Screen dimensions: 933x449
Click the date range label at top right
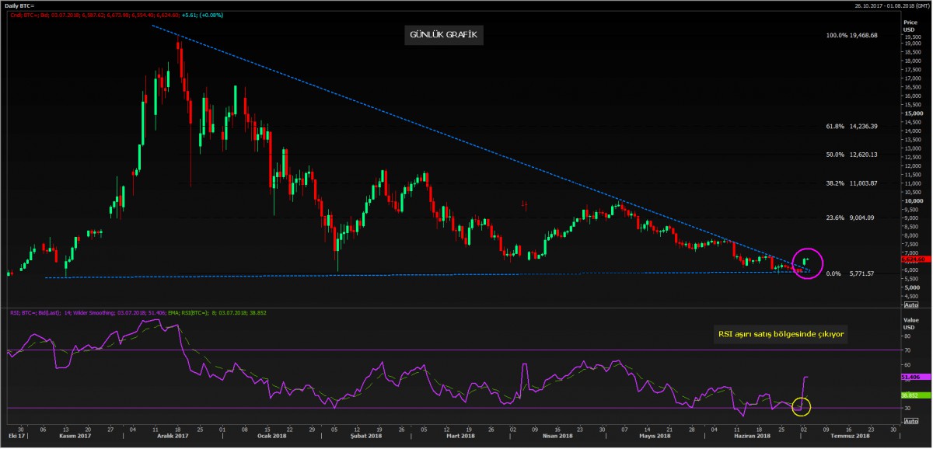click(882, 6)
